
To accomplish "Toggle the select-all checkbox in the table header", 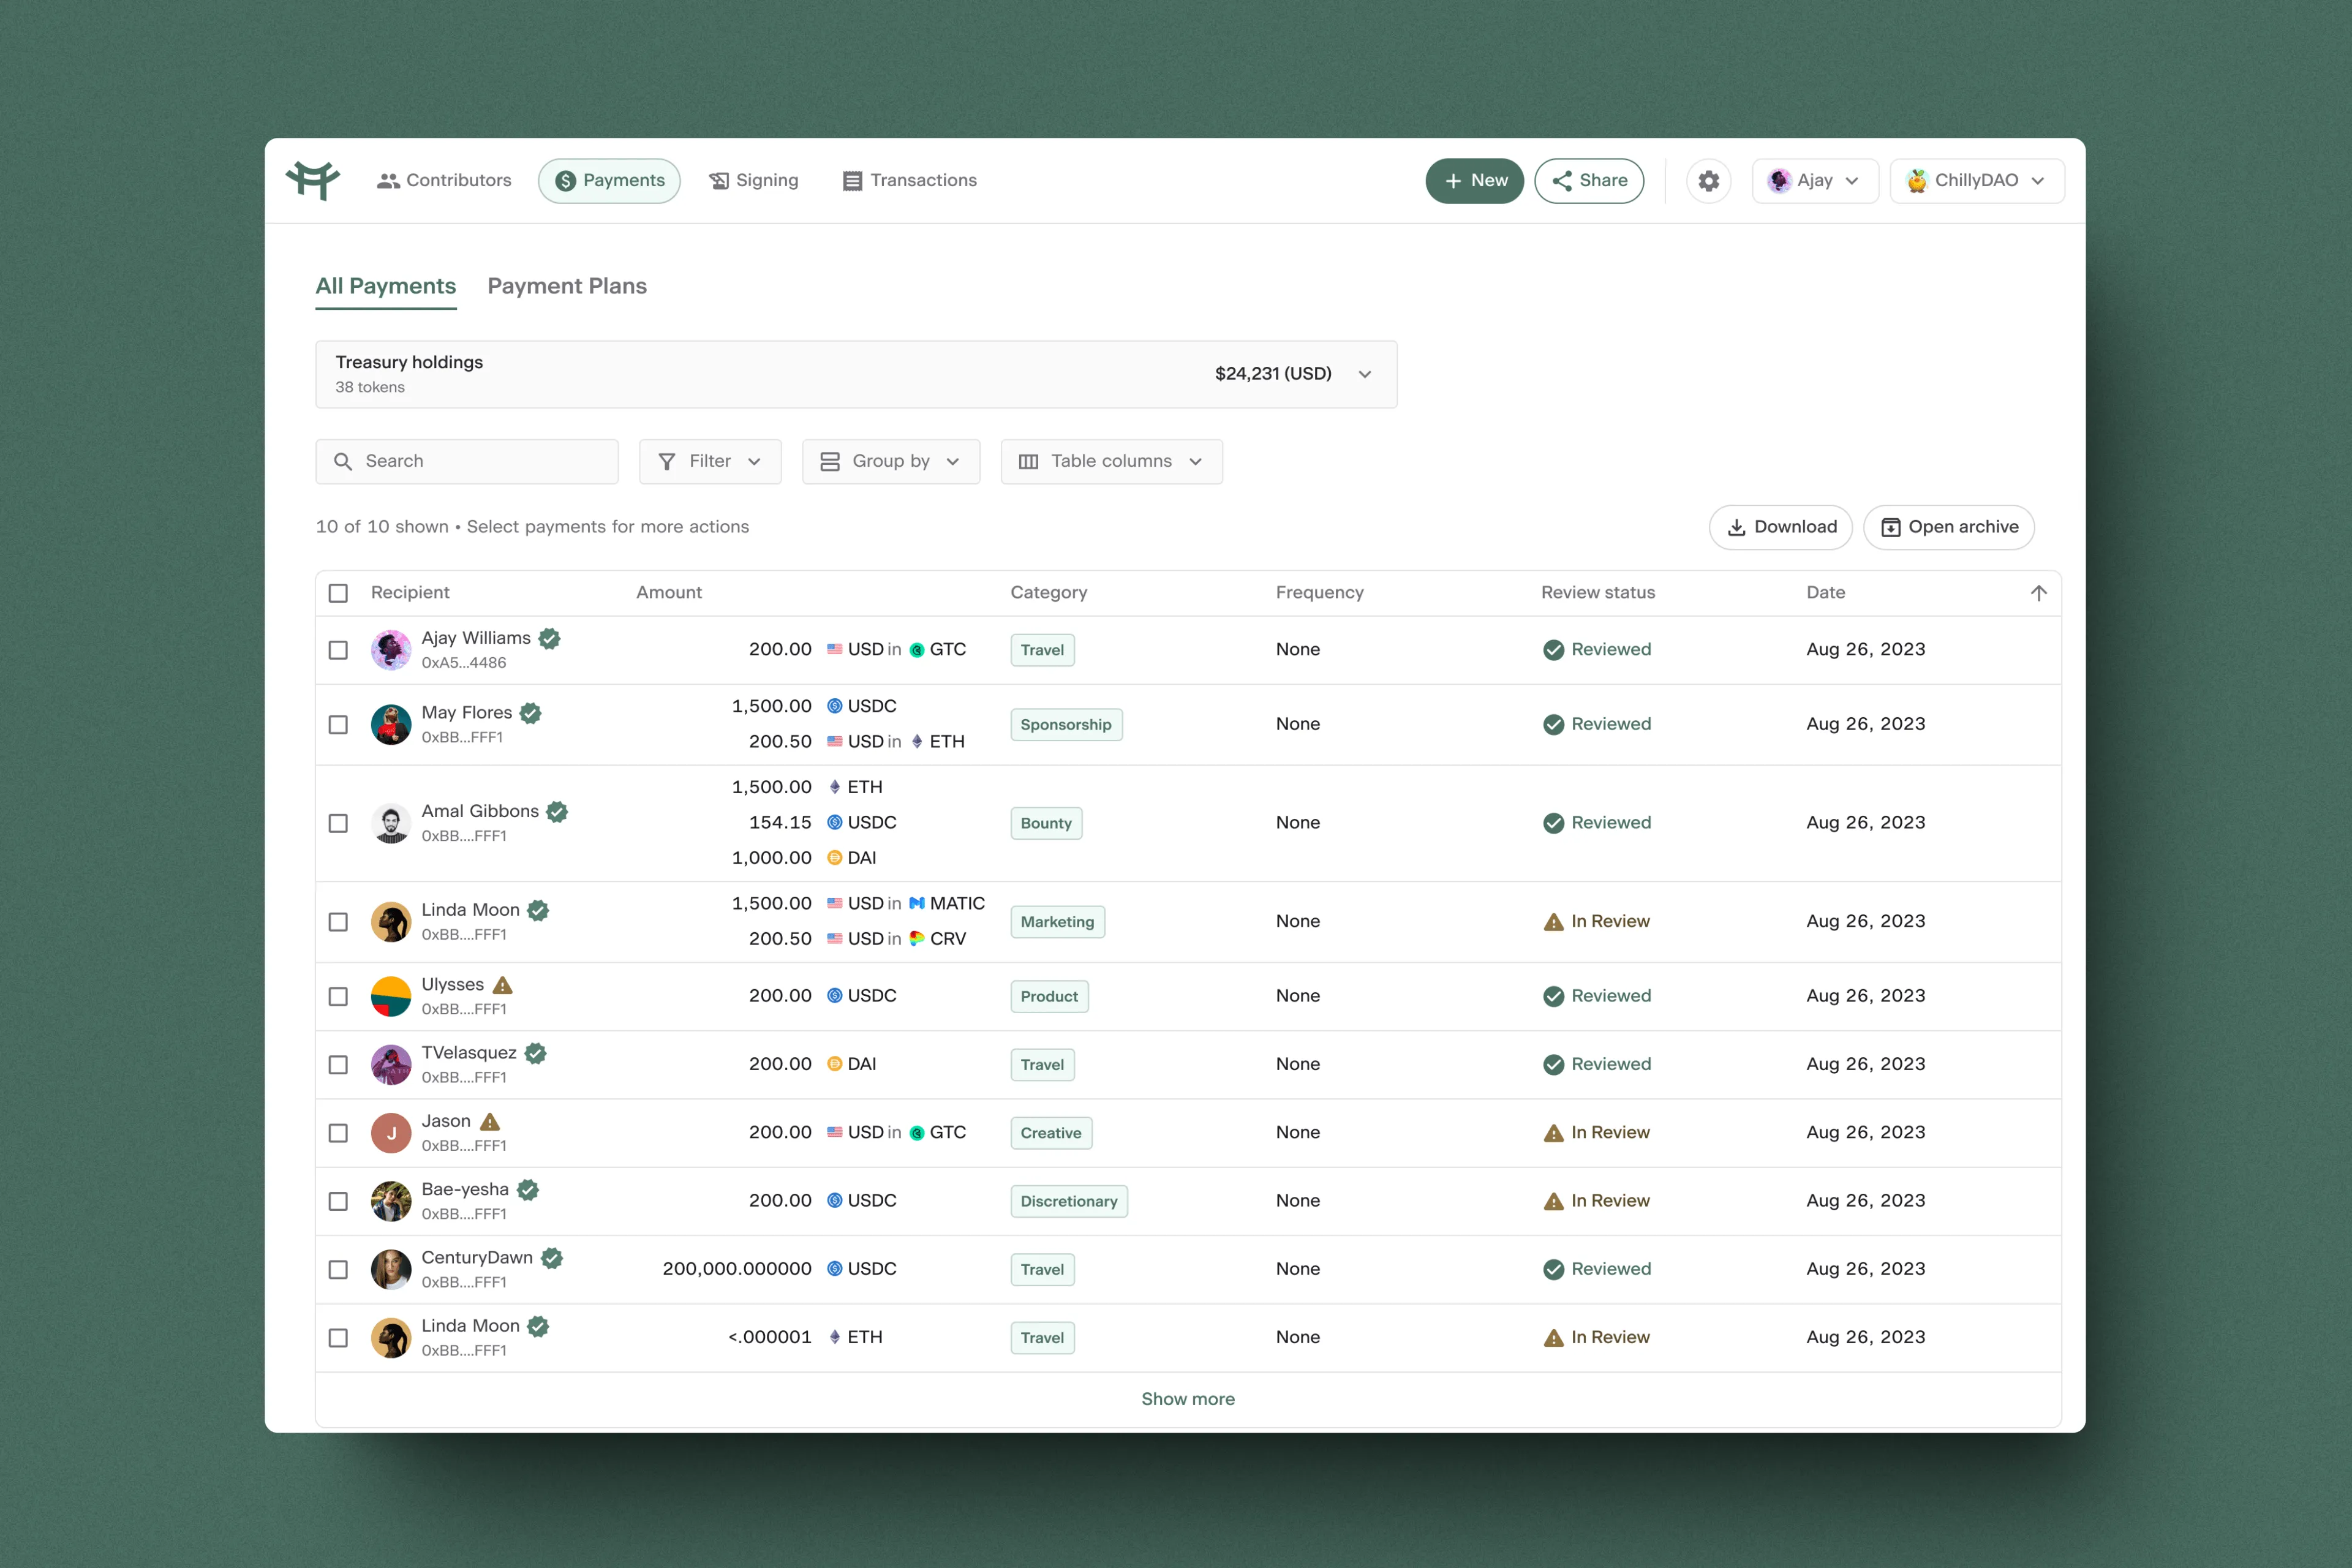I will click(x=339, y=593).
